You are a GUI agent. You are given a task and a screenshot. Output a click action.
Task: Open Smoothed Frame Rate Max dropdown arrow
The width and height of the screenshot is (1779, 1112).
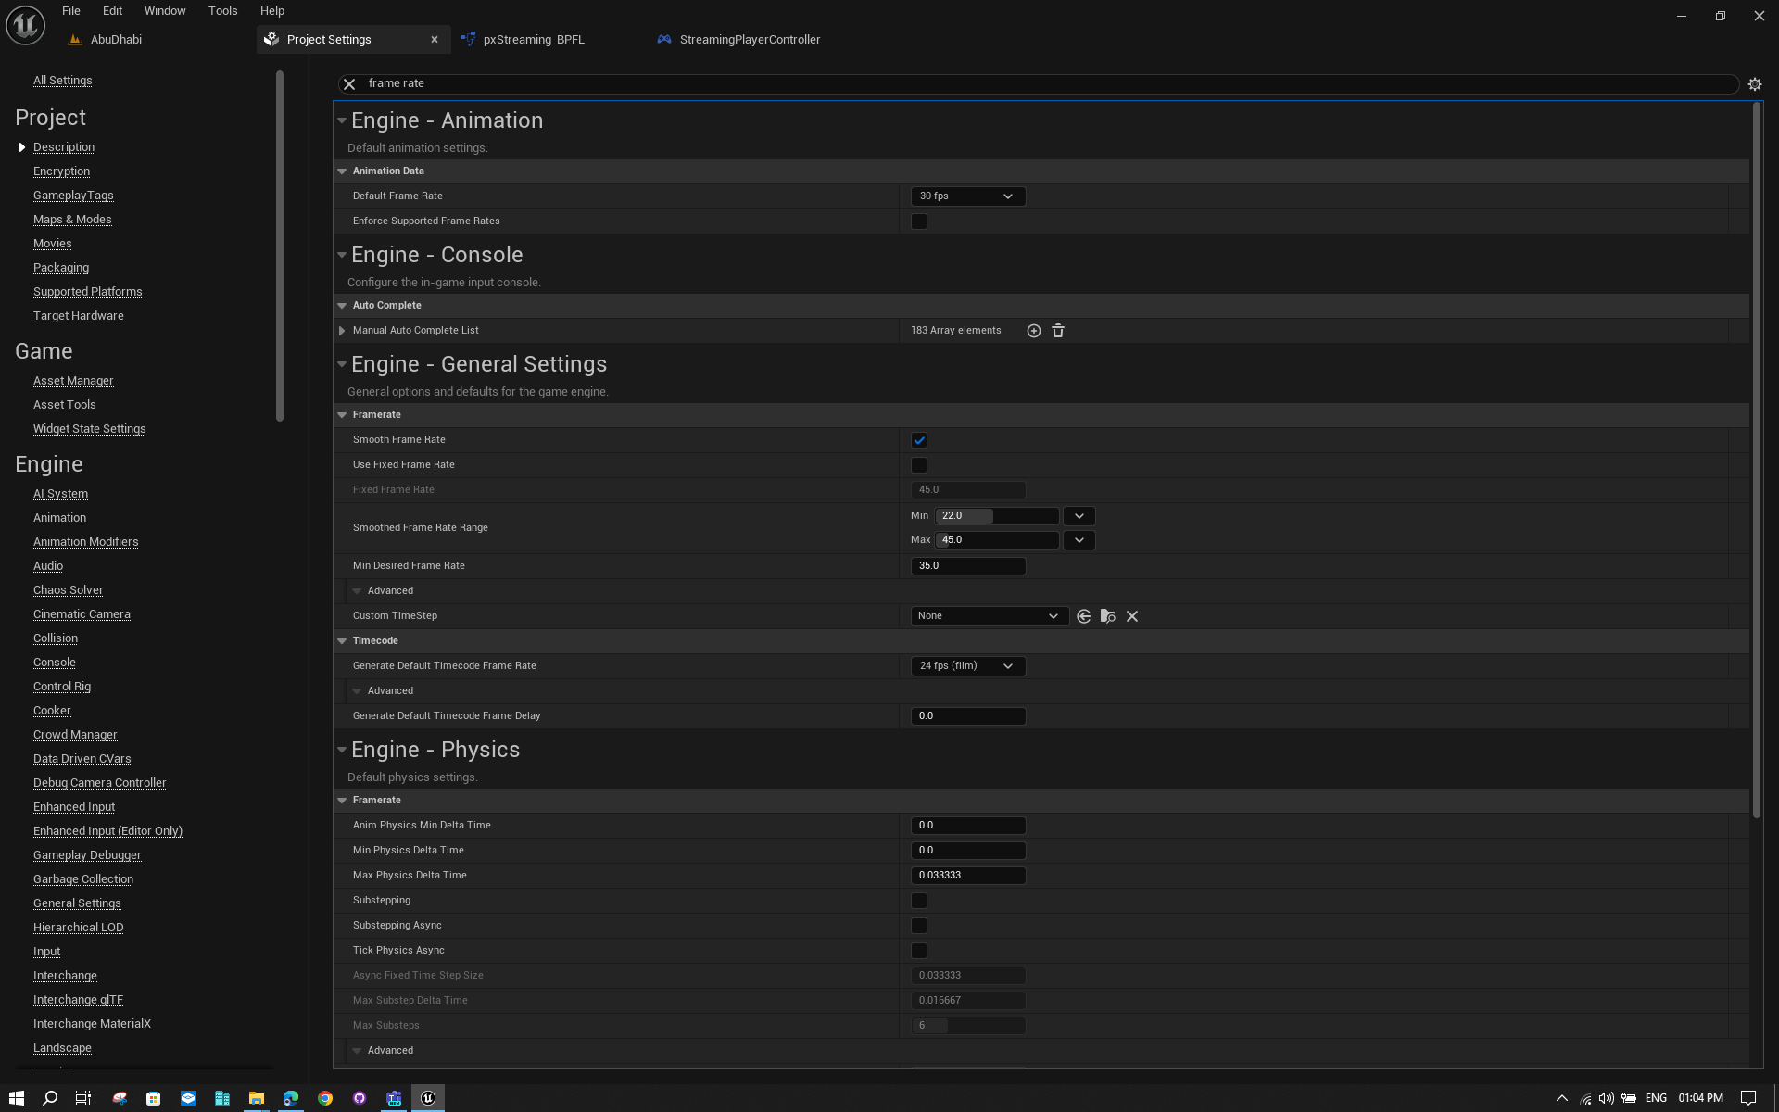pyautogui.click(x=1079, y=540)
